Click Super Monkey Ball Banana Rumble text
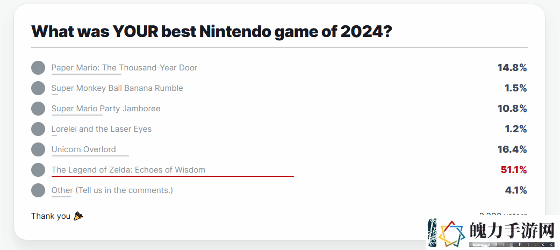This screenshot has width=560, height=250. point(117,88)
